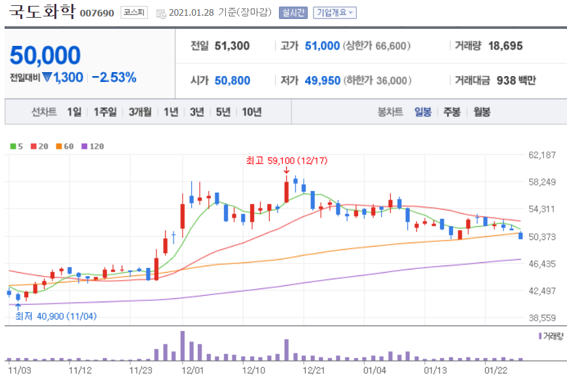Click the previous close value 51,300
The width and height of the screenshot is (567, 379).
(x=232, y=46)
